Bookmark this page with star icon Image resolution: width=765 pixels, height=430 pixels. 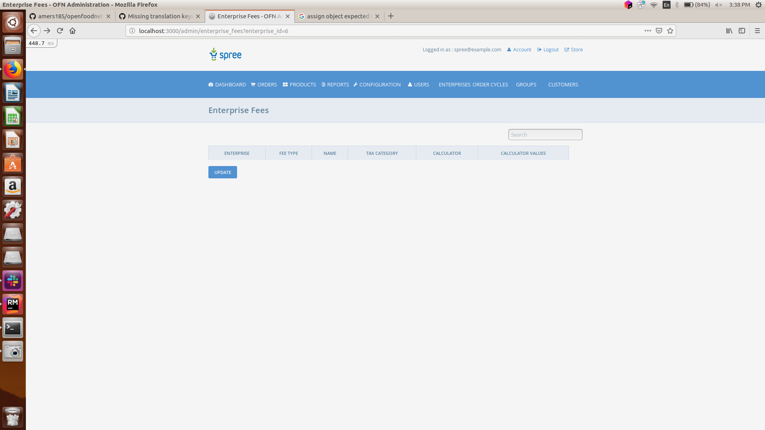point(670,31)
